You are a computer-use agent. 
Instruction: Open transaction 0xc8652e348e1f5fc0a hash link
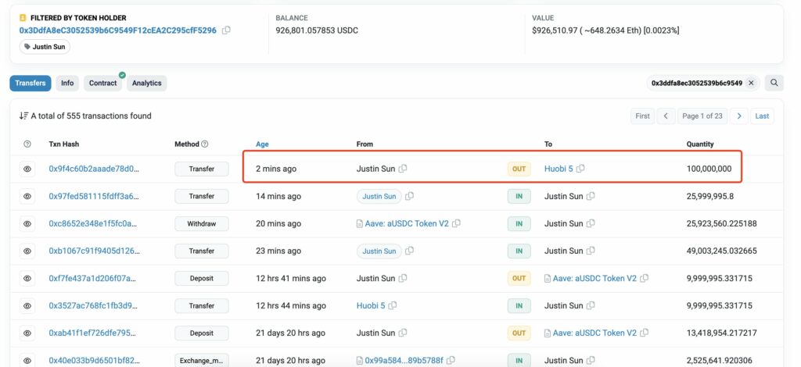pos(93,224)
